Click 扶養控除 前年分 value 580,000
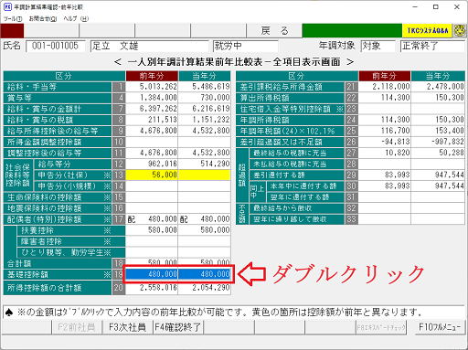468x350 pixels. [x=152, y=230]
